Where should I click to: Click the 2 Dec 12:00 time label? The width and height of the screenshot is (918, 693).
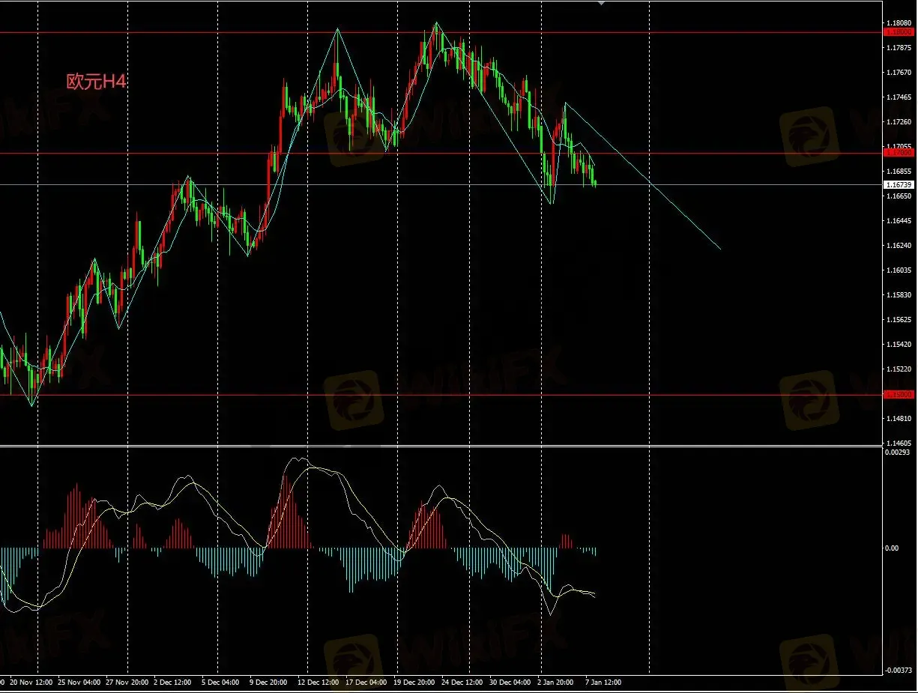(174, 683)
